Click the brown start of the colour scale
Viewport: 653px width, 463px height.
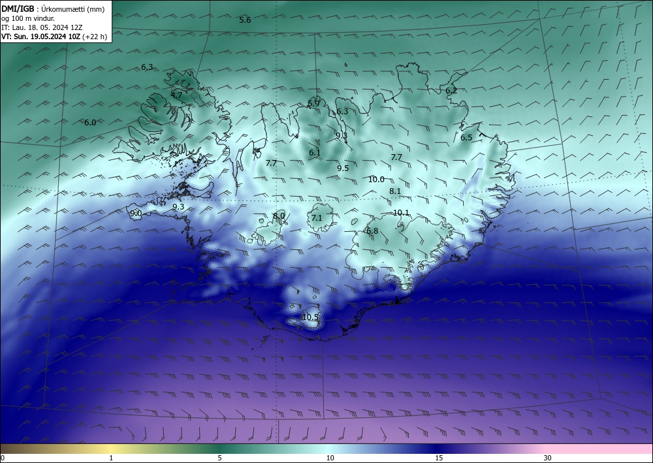click(x=12, y=449)
